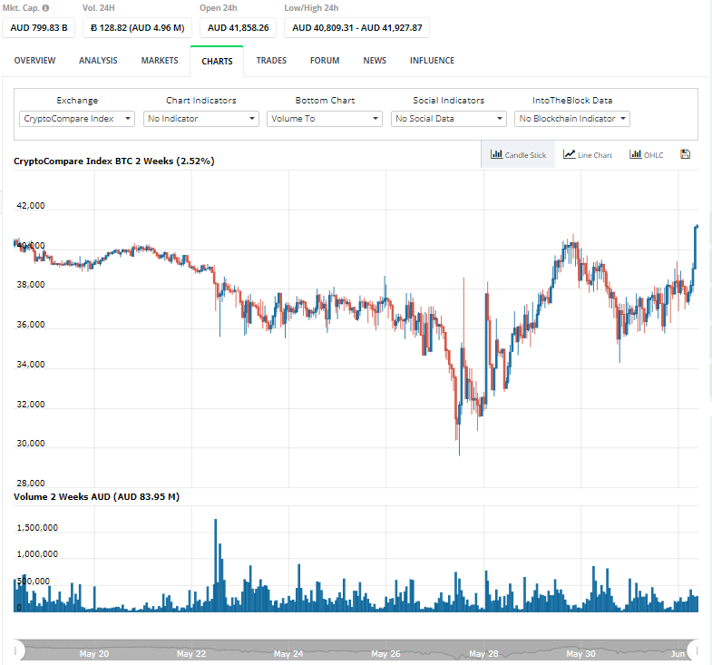712x665 pixels.
Task: Switch to the Markets tab
Action: pos(160,61)
